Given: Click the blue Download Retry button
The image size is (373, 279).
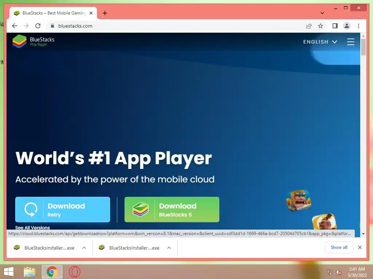Looking at the screenshot, I should (x=63, y=210).
